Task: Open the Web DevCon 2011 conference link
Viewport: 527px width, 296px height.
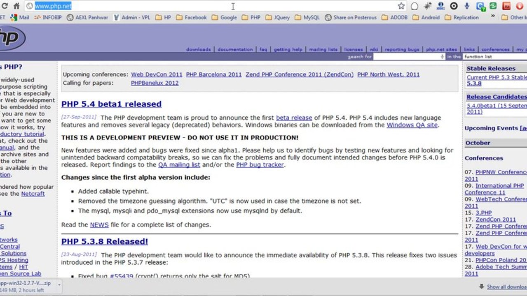Action: [157, 74]
